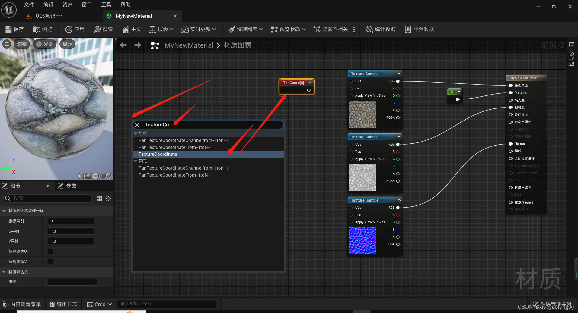Select custom mesh preview shape
Image resolution: width=578 pixels, height=313 pixels.
tap(109, 176)
